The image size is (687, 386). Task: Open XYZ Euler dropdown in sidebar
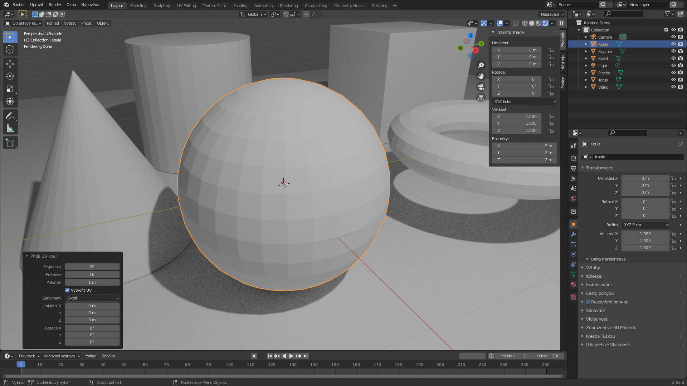[x=525, y=102]
